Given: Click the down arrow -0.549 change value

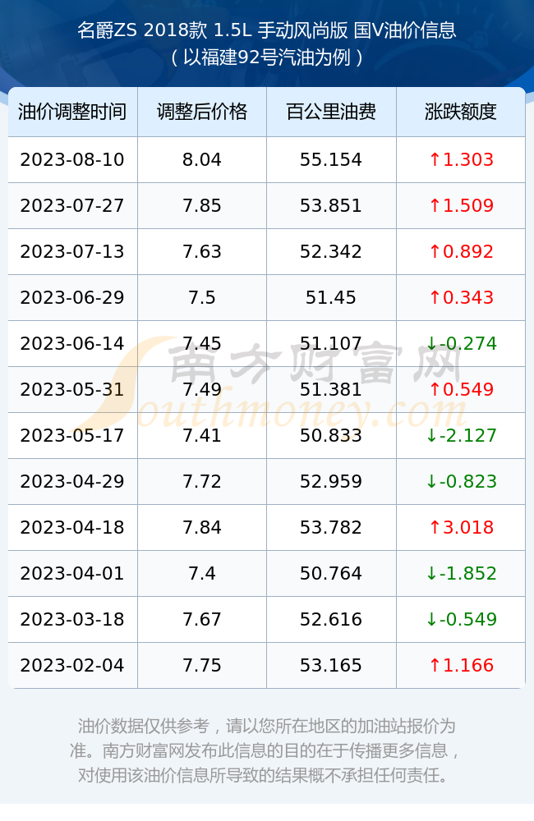Looking at the screenshot, I should coord(461,619).
